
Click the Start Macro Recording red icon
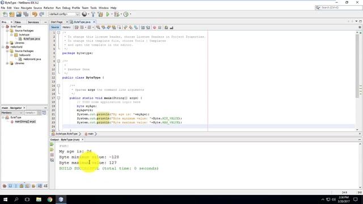(154, 28)
